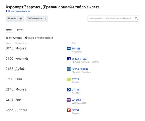Click the Air Baltic logo icon
145x121 pixels.
pyautogui.click(x=69, y=79)
